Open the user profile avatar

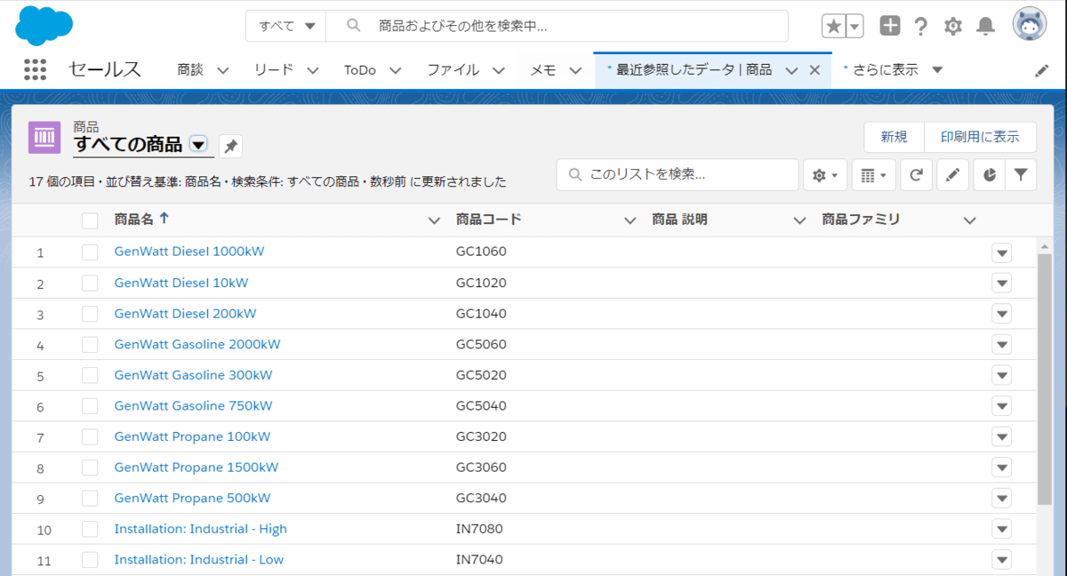point(1030,25)
